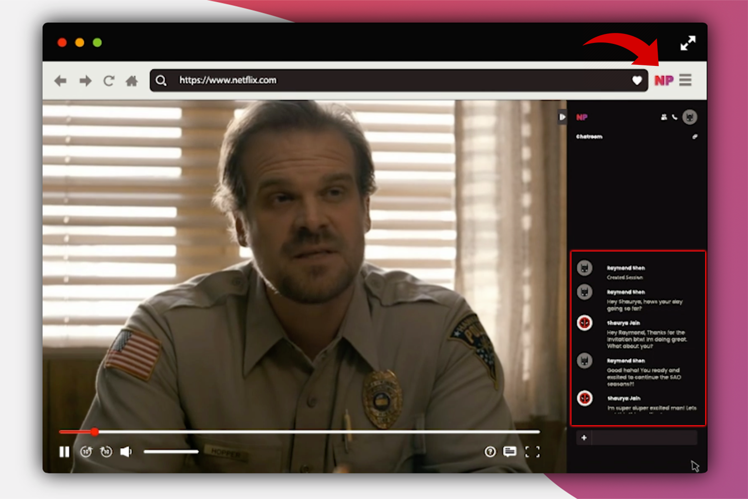This screenshot has height=499, width=748.
Task: Enable fullscreen mode for the video
Action: pos(533,452)
